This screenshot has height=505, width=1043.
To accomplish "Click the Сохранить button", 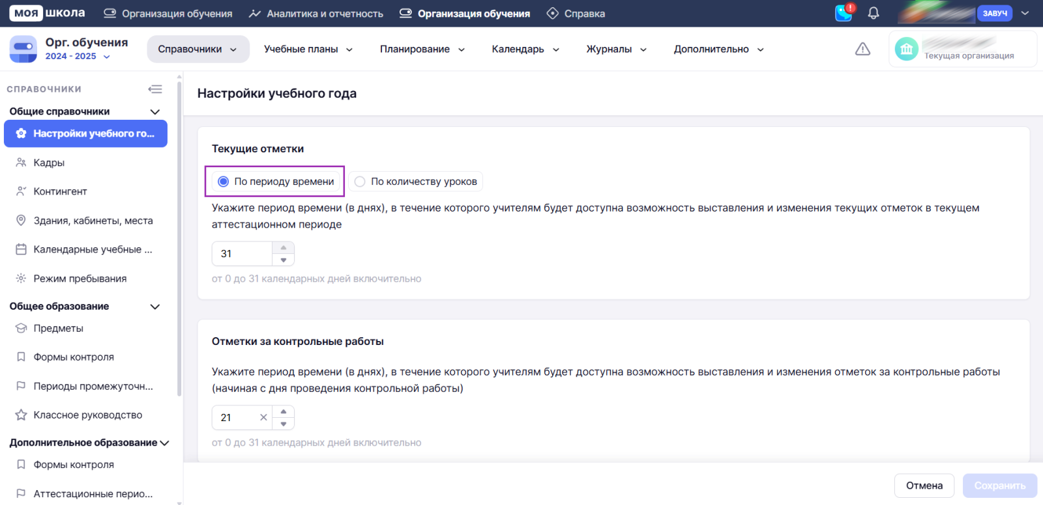I will click(999, 485).
